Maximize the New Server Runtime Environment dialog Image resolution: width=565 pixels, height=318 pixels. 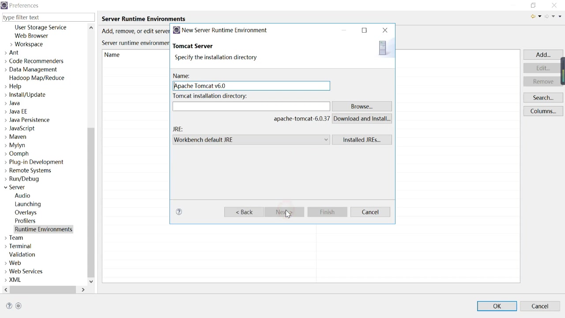coord(364,30)
